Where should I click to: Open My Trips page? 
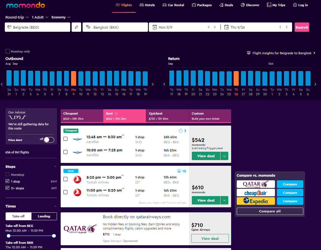[276, 5]
